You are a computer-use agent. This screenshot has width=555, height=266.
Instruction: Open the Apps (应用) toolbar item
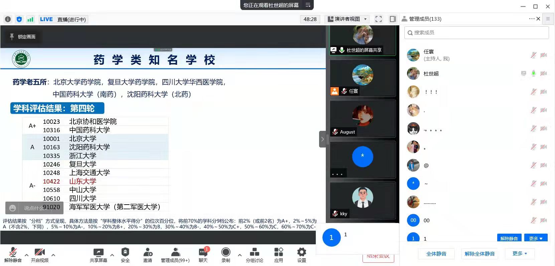pyautogui.click(x=279, y=255)
